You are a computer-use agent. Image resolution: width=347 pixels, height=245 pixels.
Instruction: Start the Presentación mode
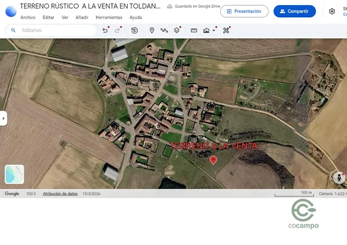click(x=244, y=12)
